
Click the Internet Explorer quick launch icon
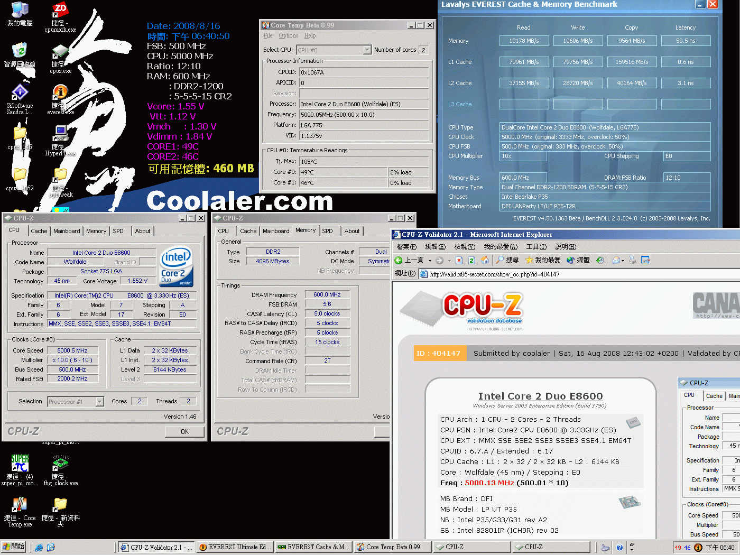pyautogui.click(x=39, y=548)
